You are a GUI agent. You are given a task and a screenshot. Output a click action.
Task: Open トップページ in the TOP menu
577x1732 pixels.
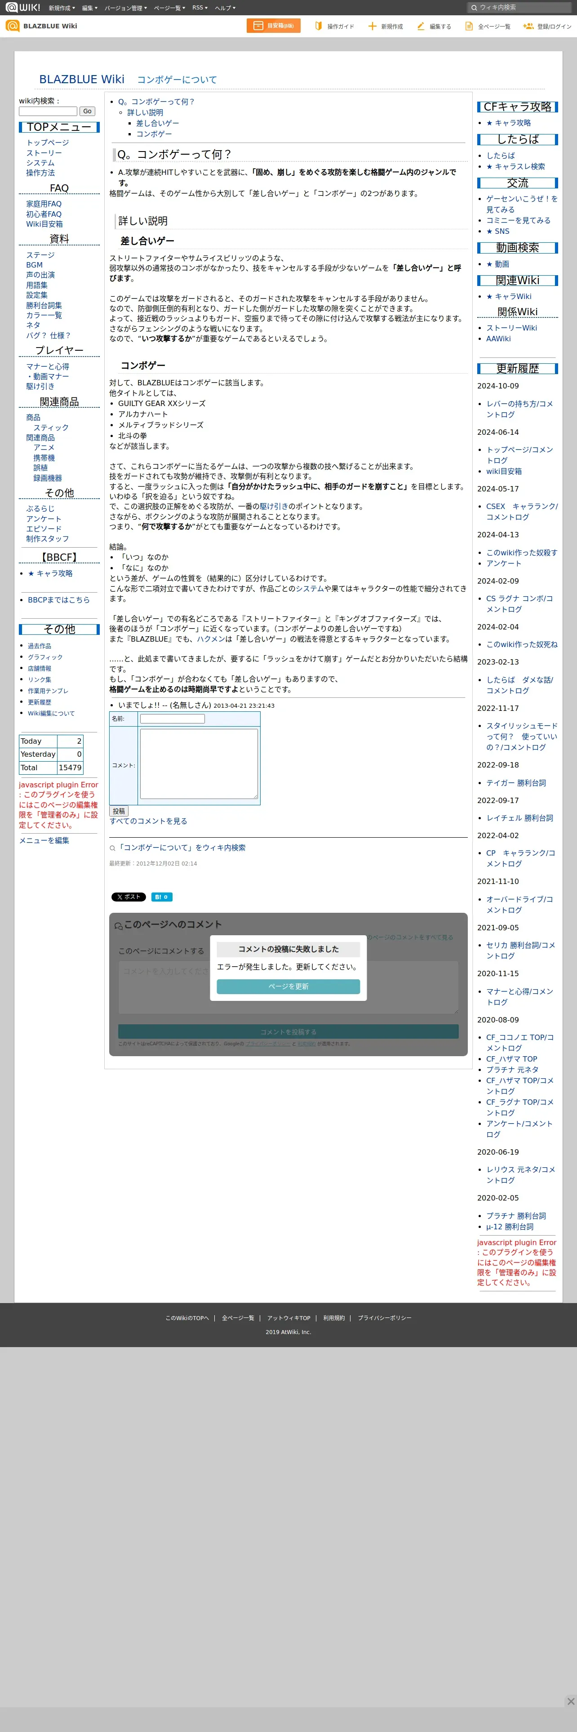point(48,143)
